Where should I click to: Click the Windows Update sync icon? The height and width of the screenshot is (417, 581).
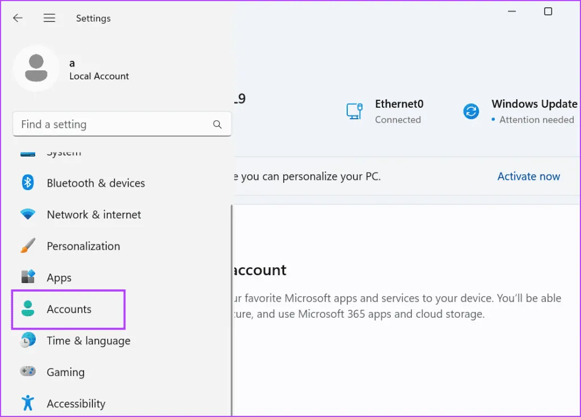[x=471, y=111]
